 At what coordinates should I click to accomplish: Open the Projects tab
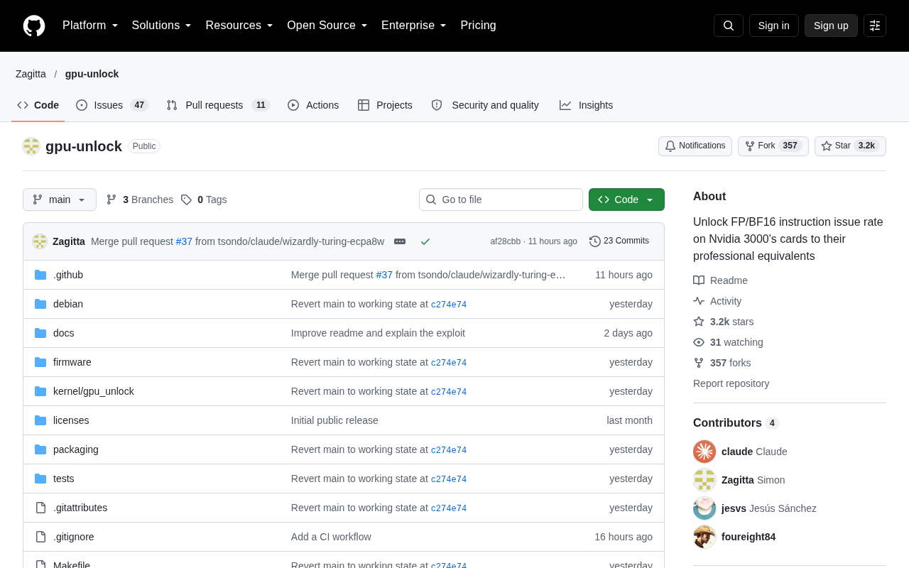click(385, 105)
